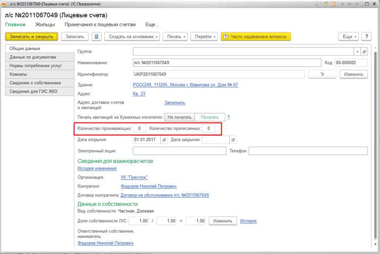This screenshot has height=254, width=380.
Task: Click the help question mark next to Печатать
Action: pos(229,117)
